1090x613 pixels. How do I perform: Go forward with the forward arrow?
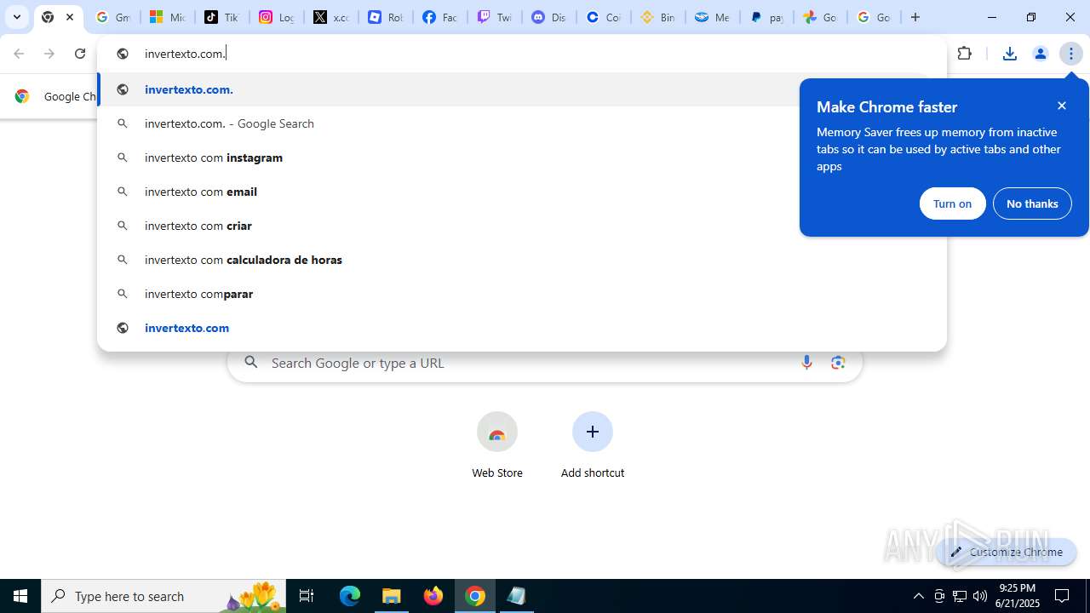(x=49, y=54)
